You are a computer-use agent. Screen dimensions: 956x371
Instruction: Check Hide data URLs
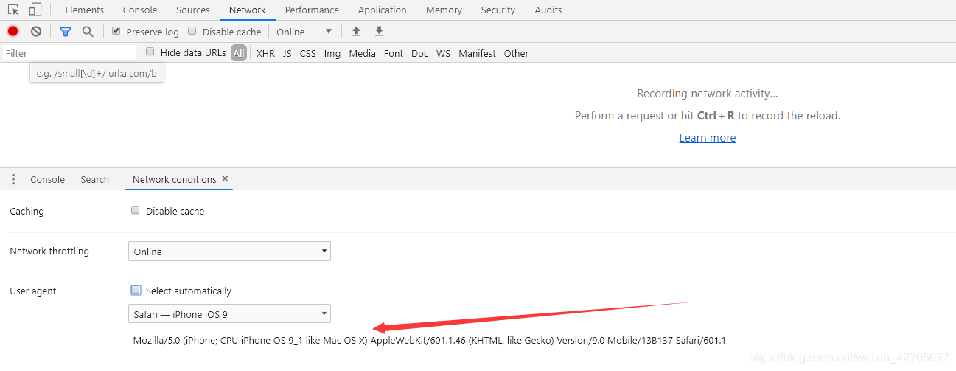point(150,52)
